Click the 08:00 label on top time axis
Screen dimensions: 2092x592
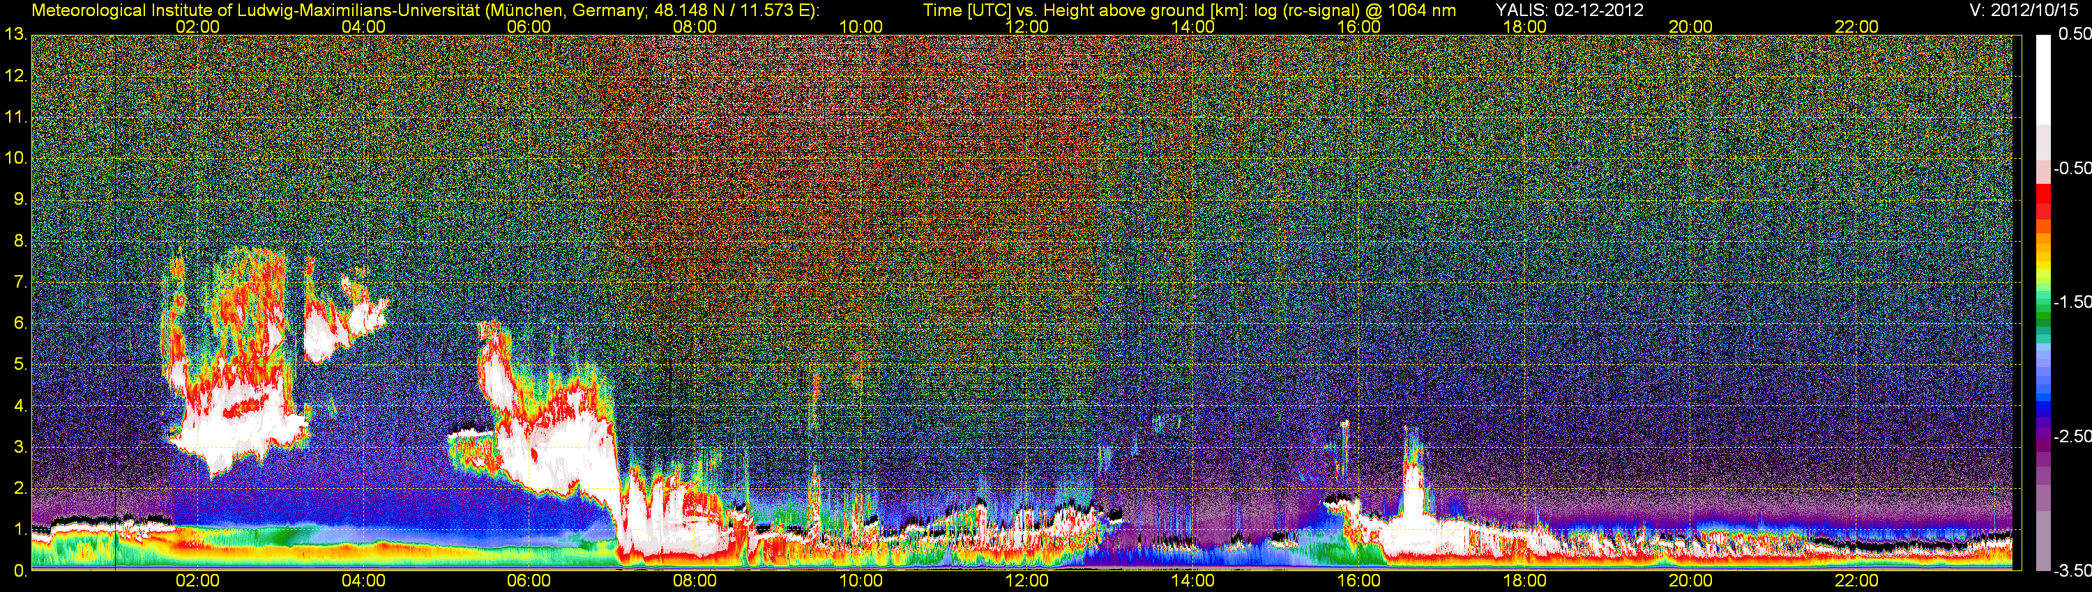[x=695, y=26]
